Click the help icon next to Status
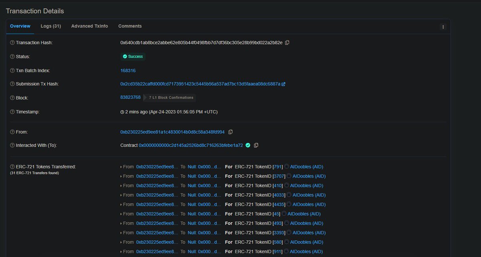Screen dimensions: 481x257 click(x=10, y=57)
